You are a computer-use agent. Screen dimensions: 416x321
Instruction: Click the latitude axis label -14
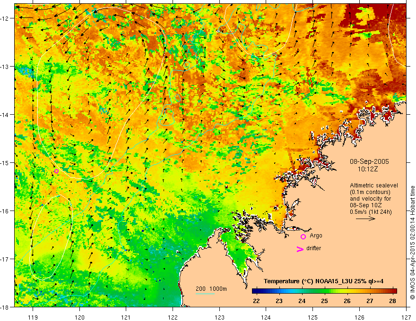(5, 115)
